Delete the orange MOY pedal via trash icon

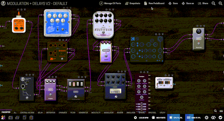click(x=66, y=40)
